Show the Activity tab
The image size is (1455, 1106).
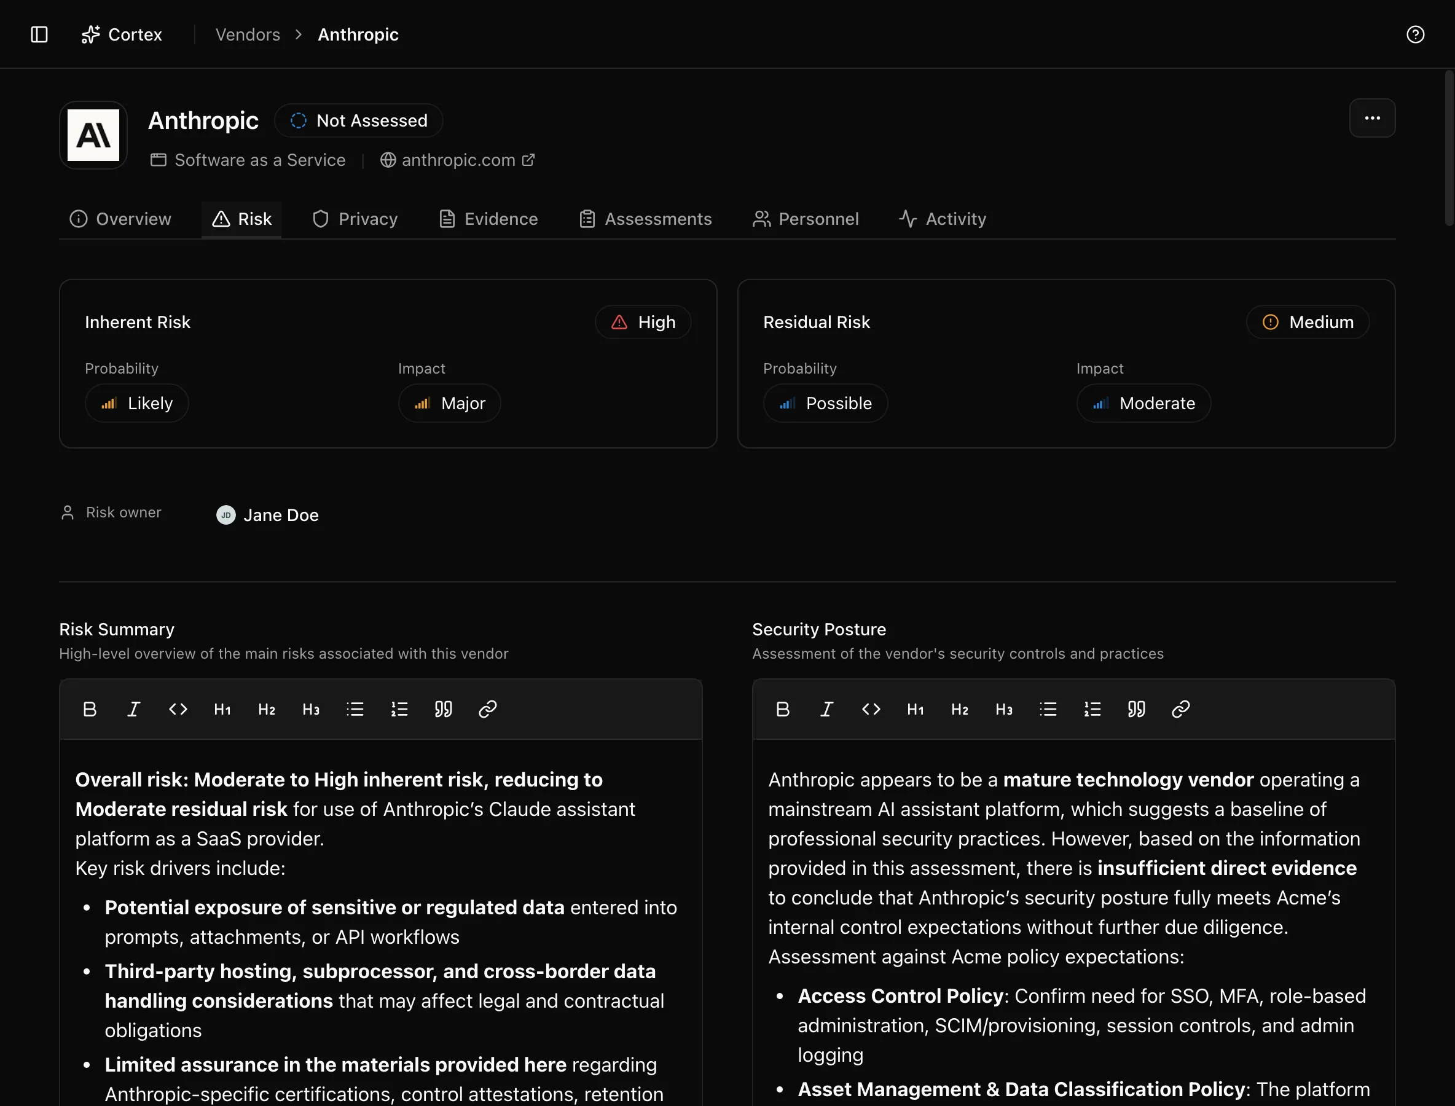coord(943,219)
